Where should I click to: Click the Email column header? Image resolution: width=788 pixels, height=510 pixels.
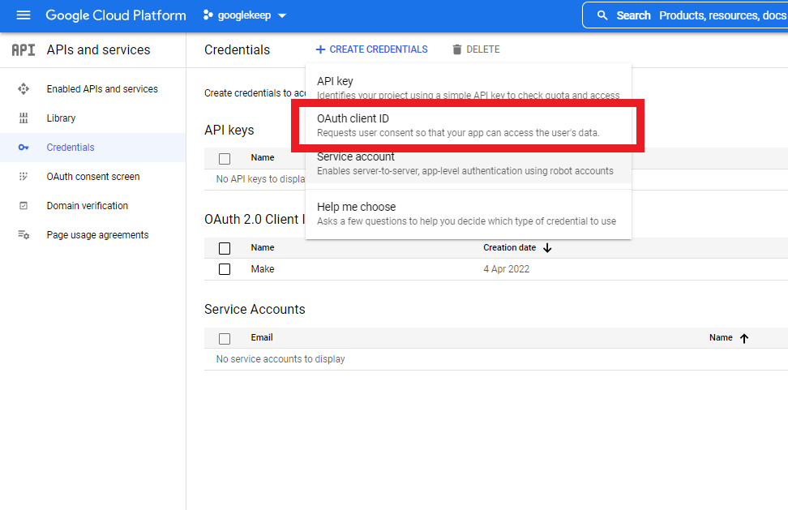pyautogui.click(x=262, y=337)
